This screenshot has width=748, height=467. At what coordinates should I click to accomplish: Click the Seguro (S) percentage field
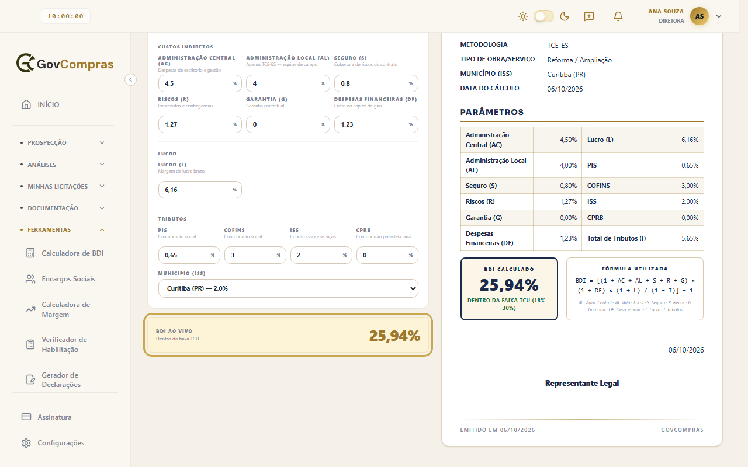(x=376, y=83)
